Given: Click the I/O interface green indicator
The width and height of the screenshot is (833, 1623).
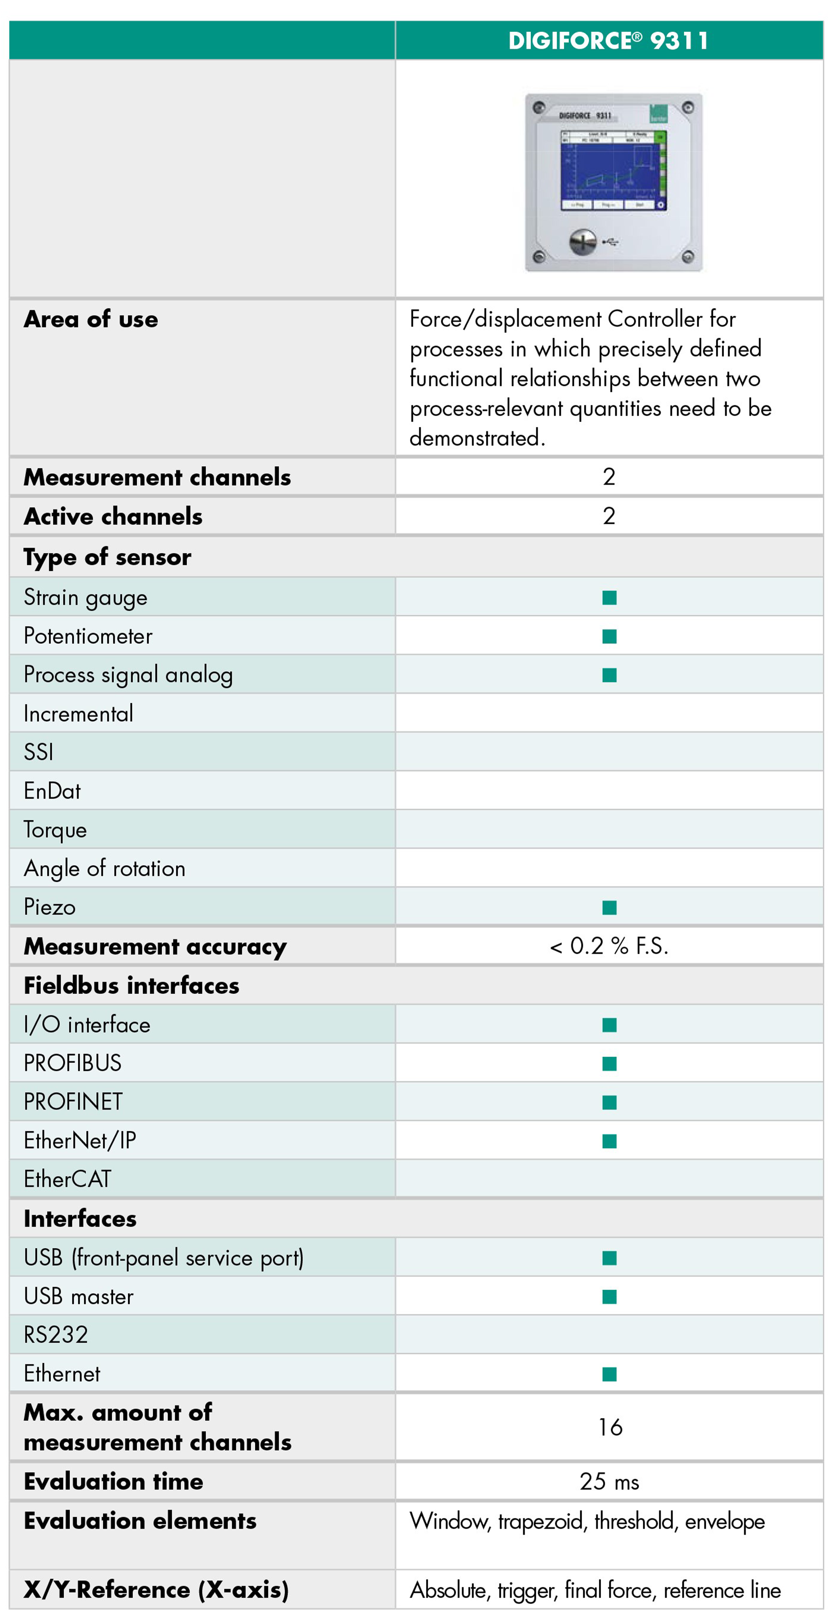Looking at the screenshot, I should [x=609, y=1025].
